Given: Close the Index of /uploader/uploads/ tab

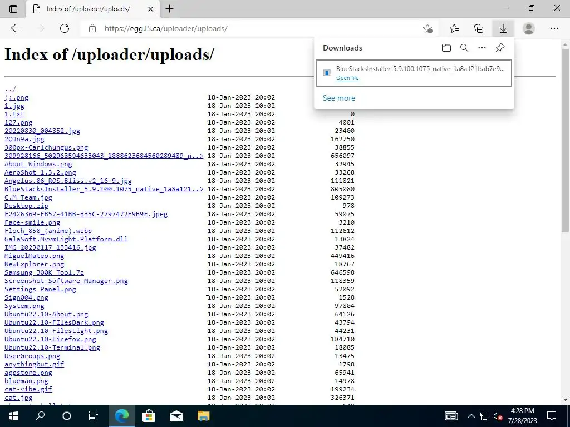Looking at the screenshot, I should pyautogui.click(x=150, y=9).
